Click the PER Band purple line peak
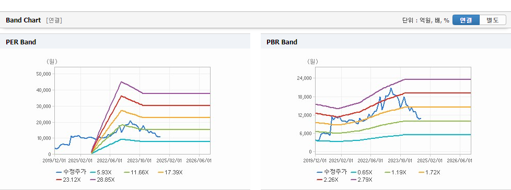This screenshot has height=190, width=511. [x=121, y=81]
